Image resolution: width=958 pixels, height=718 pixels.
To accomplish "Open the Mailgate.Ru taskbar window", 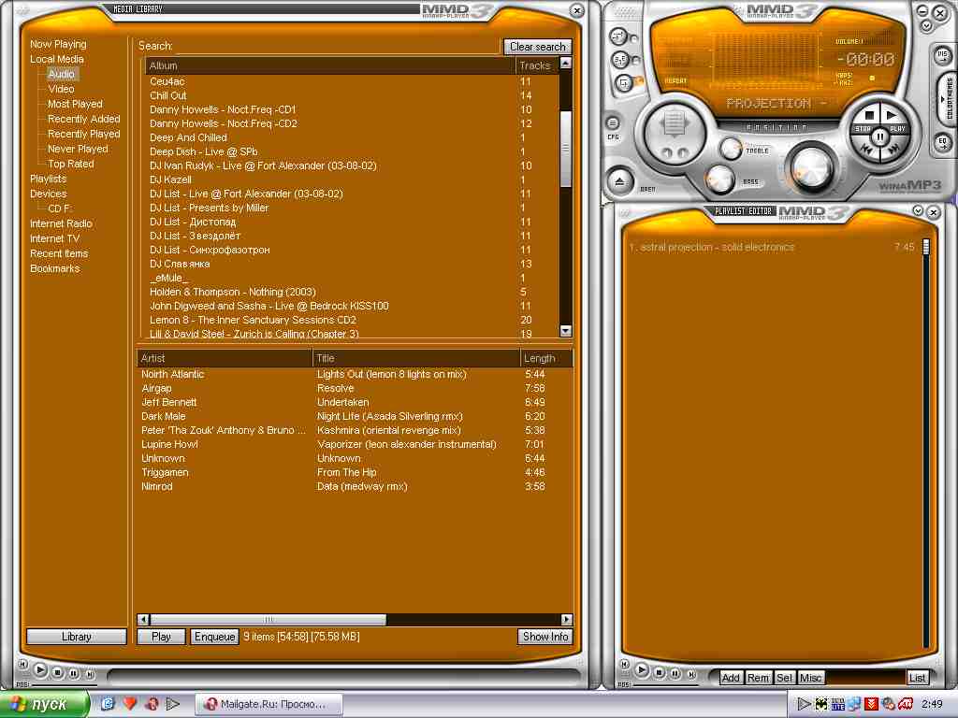I will tap(269, 704).
